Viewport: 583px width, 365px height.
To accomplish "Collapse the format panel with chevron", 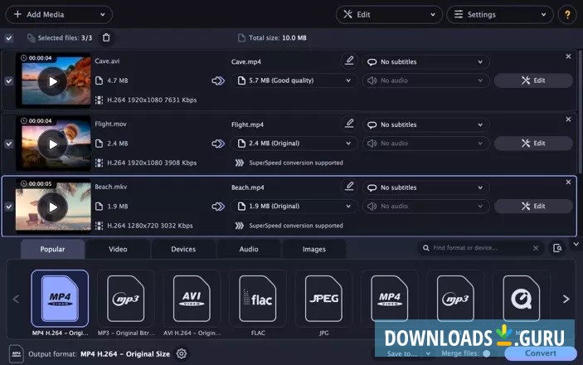I will (x=576, y=244).
